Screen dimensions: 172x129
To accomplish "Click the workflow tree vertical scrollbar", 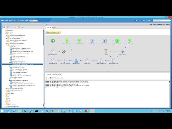I will point(44,68).
